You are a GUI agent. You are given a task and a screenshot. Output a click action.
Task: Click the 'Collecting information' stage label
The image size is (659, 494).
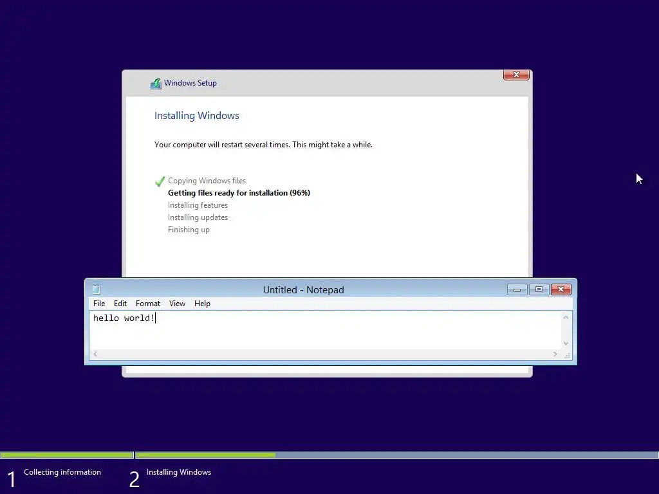(62, 472)
